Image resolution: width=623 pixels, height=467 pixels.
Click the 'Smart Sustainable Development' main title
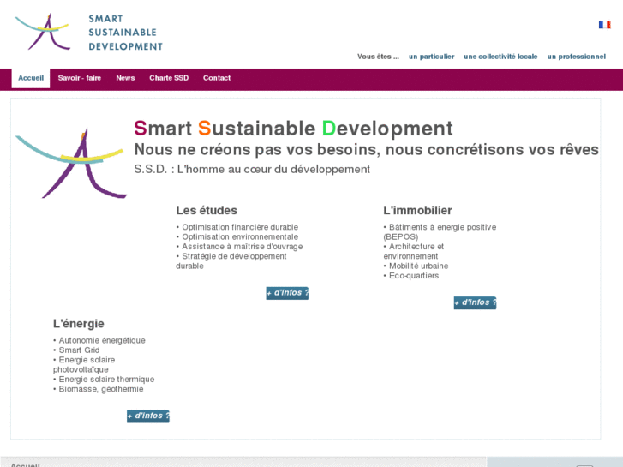(293, 129)
